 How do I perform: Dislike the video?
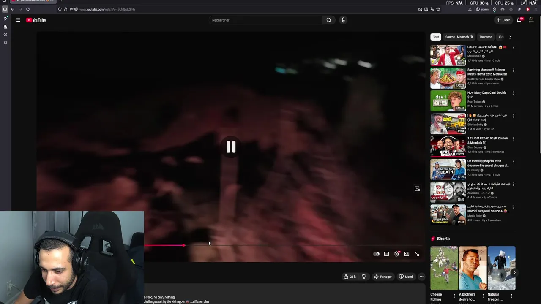click(x=364, y=277)
